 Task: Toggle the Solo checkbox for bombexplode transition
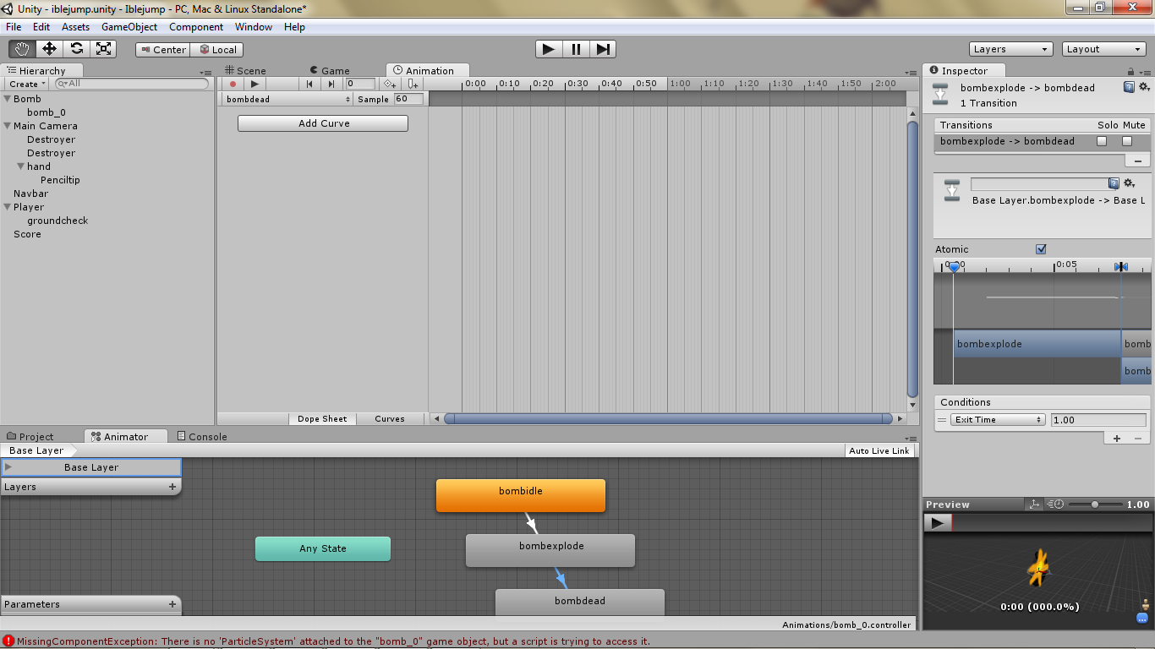click(x=1102, y=141)
